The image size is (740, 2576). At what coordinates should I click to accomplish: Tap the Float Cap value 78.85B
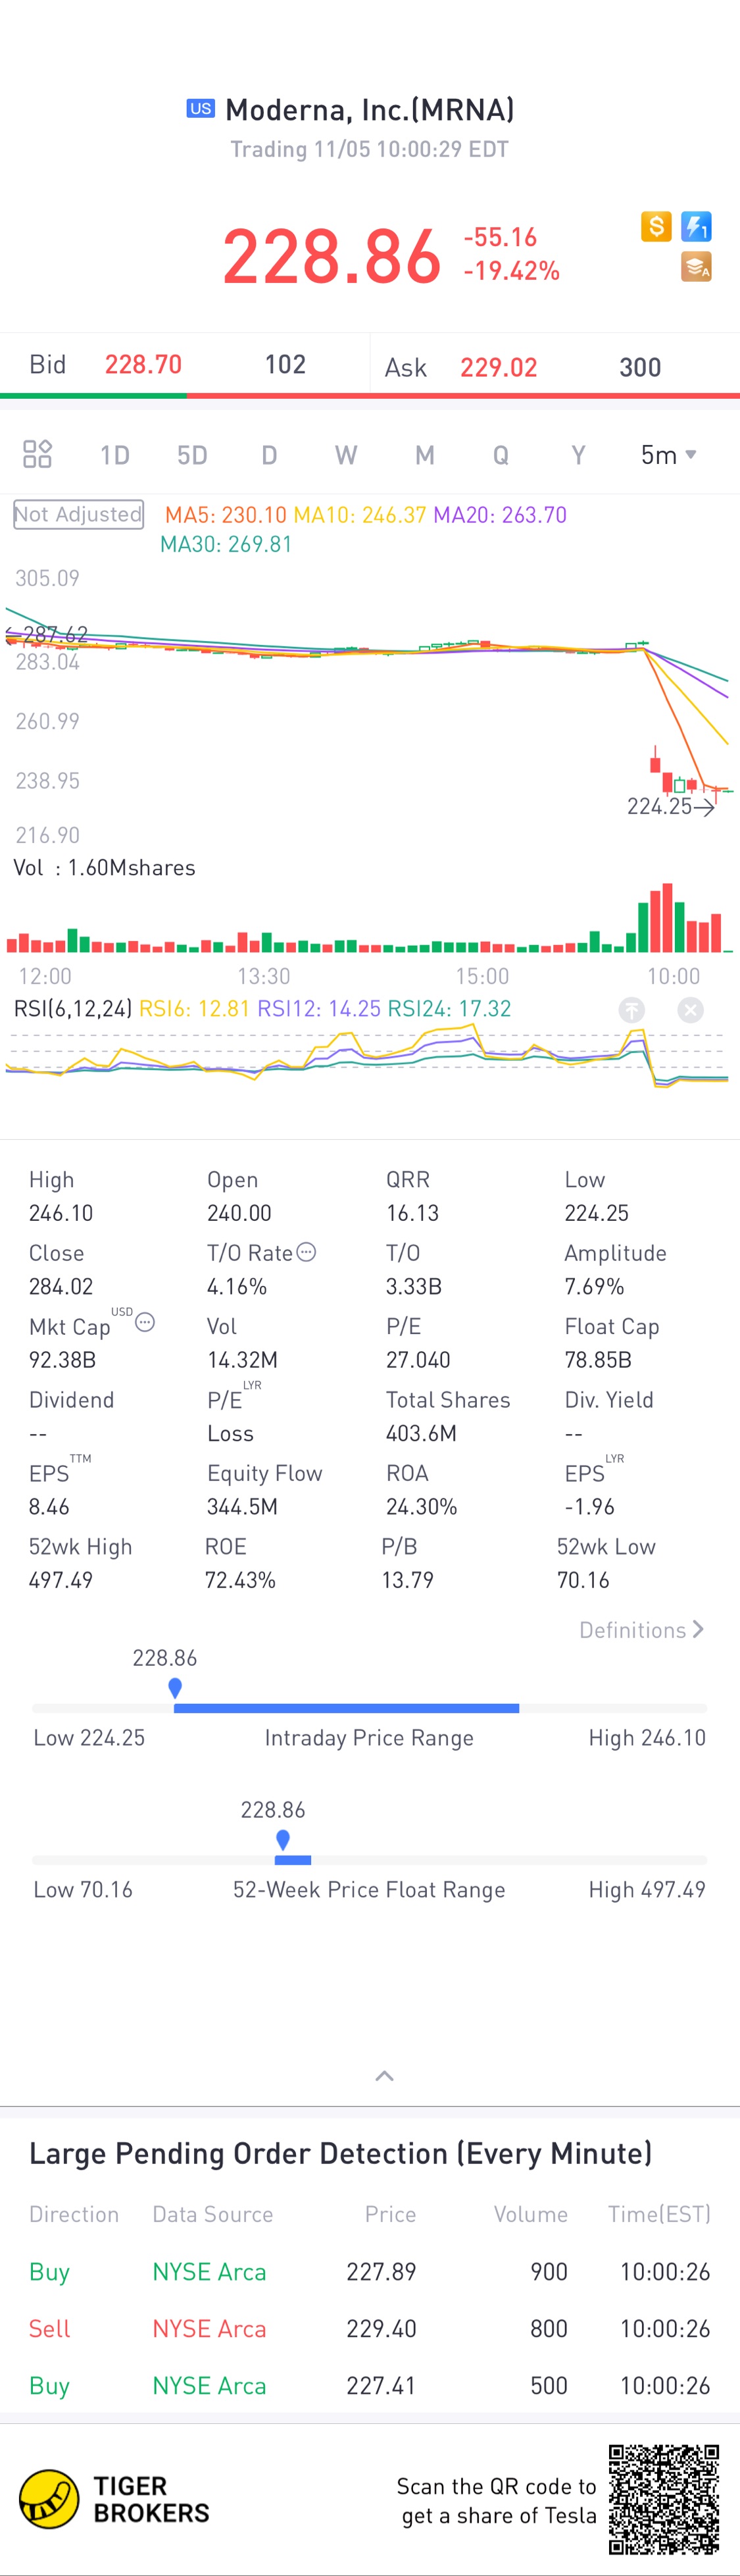click(598, 1360)
